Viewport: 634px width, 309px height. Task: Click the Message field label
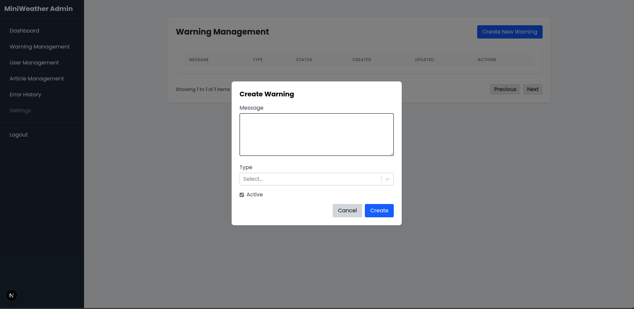251,108
